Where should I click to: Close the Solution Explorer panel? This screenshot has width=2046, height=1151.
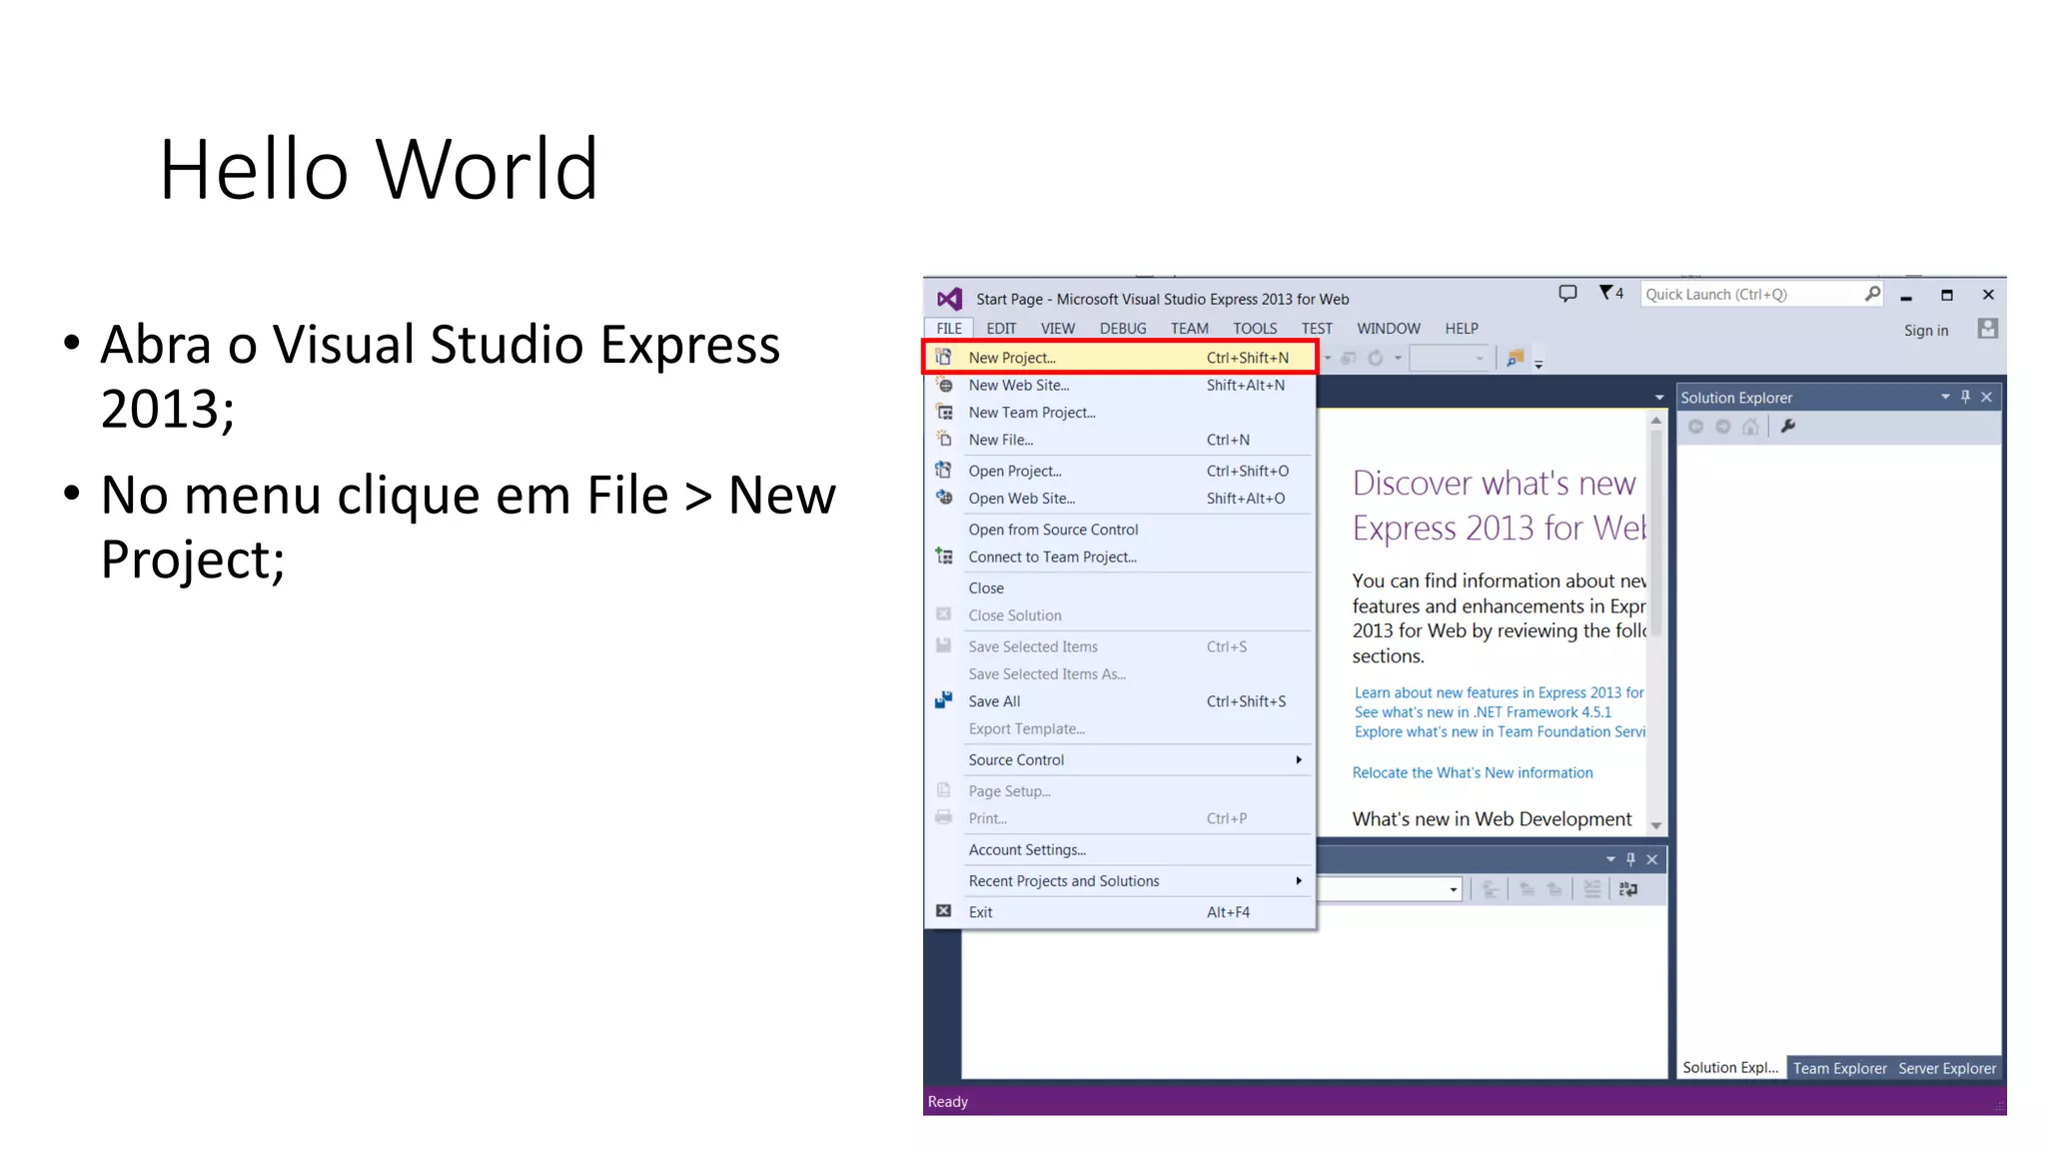(1987, 397)
